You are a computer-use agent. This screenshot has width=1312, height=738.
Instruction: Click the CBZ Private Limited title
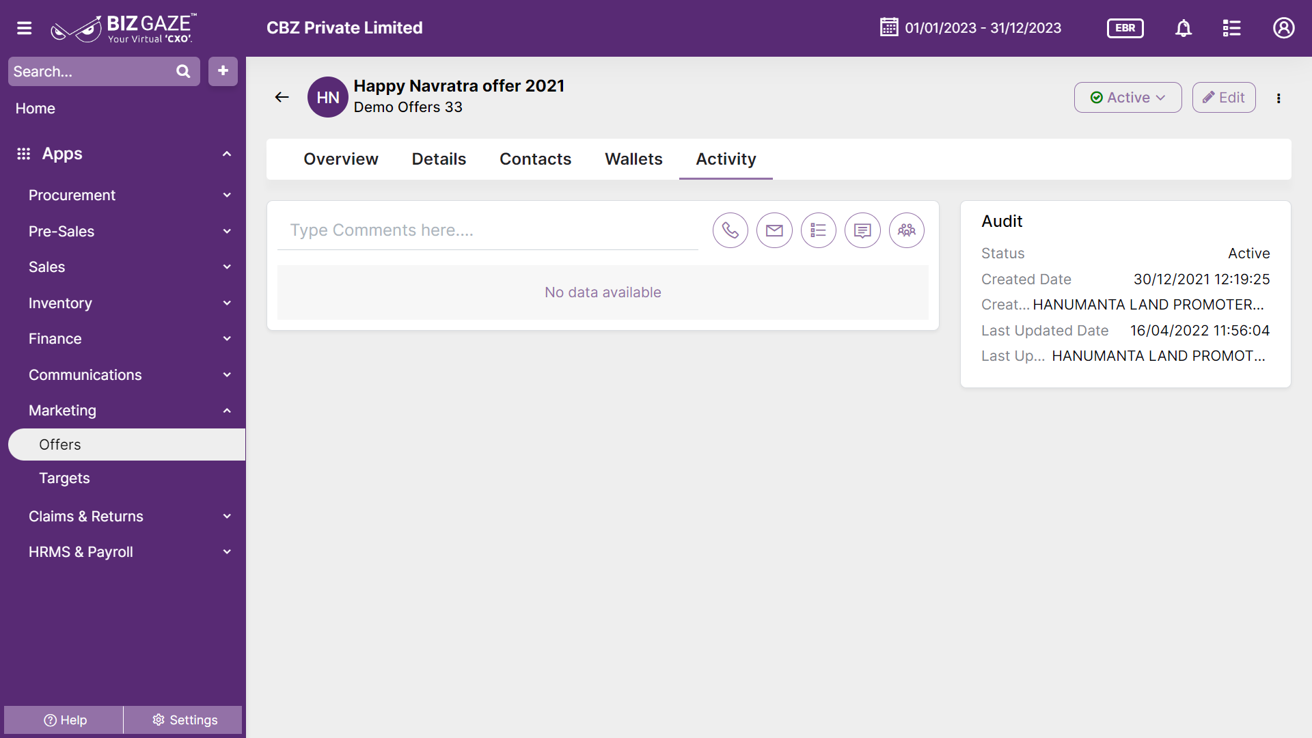[x=344, y=28]
